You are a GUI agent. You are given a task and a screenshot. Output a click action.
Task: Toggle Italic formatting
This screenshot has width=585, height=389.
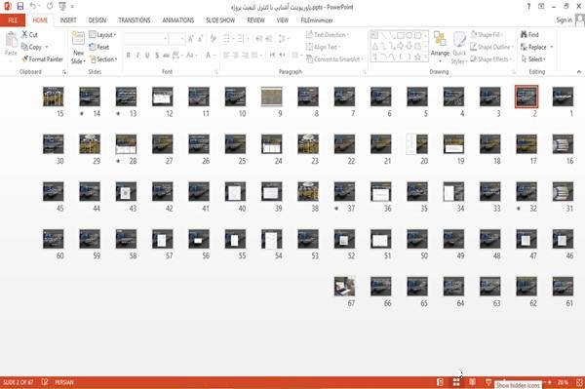tap(137, 56)
